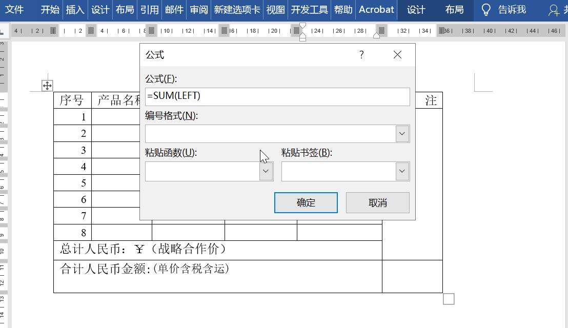Open the 粘贴函数 dropdown

point(266,171)
